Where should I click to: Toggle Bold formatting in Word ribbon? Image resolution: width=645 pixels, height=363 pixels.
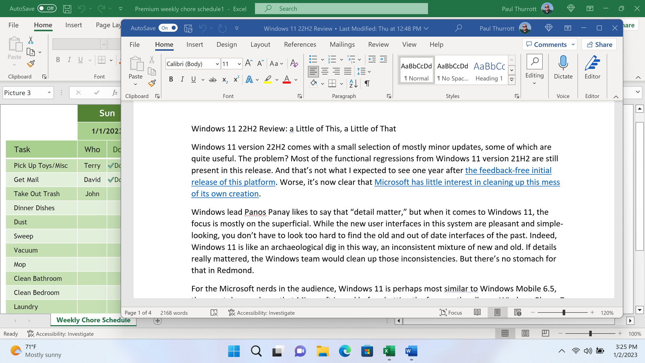click(171, 79)
